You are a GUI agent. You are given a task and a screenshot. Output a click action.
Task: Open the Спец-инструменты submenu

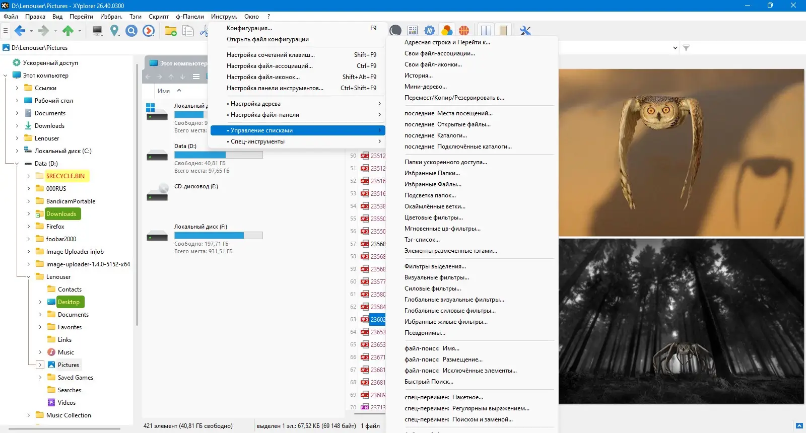(x=298, y=141)
